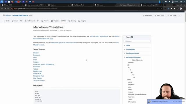Open the markdown-here repository link
The width and height of the screenshot is (186, 104).
point(21,15)
